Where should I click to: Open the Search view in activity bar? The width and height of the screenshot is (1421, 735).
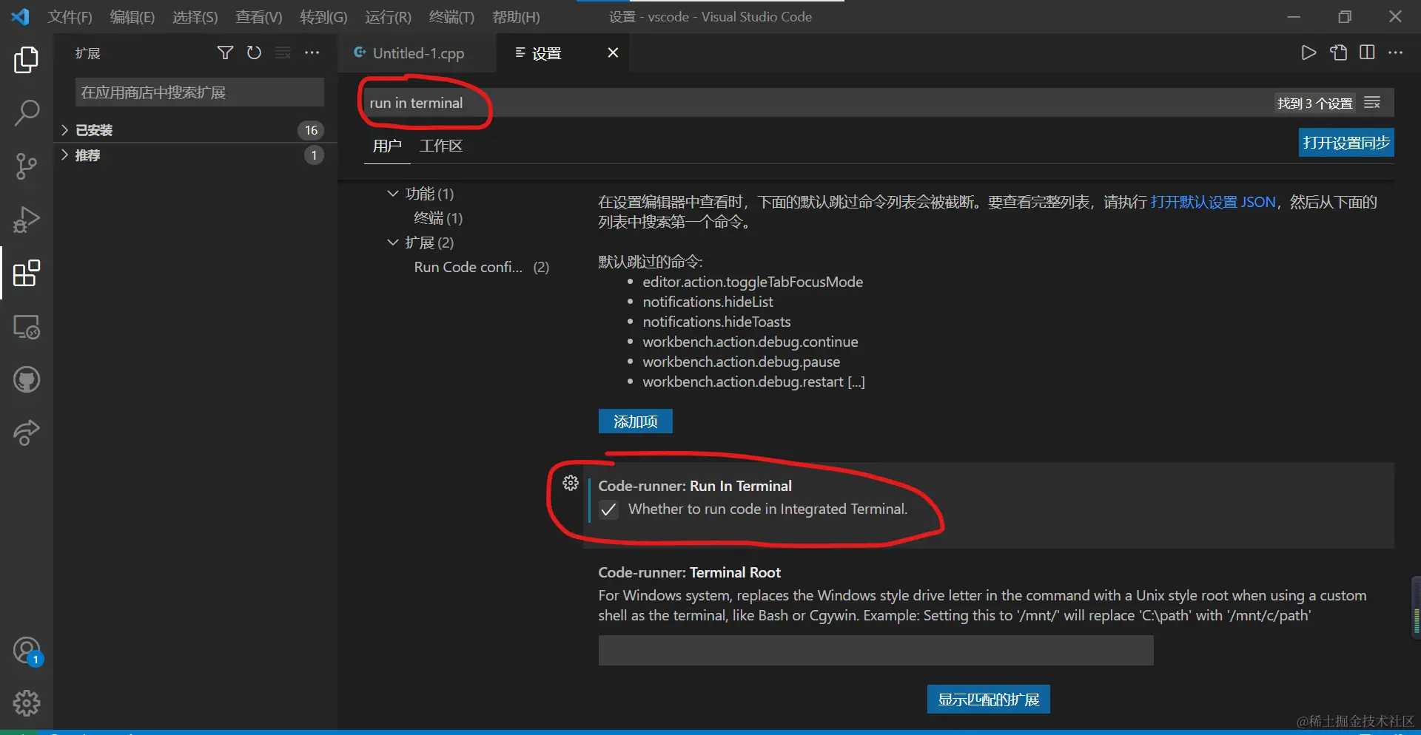pos(27,113)
